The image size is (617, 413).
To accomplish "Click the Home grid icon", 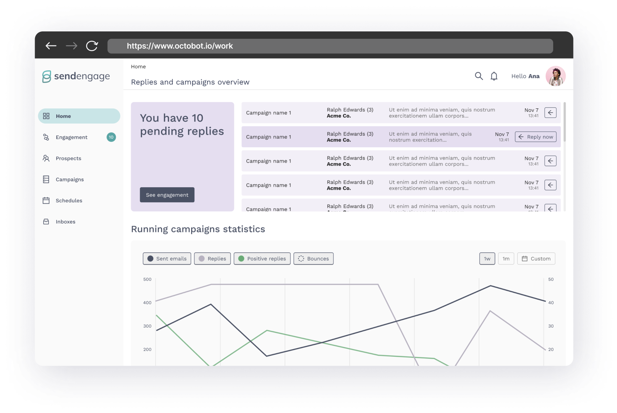I will click(46, 116).
